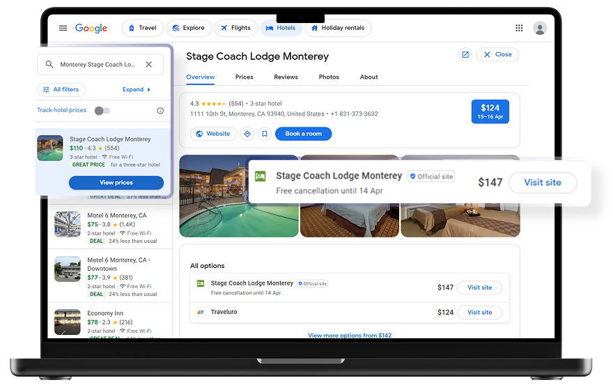This screenshot has width=613, height=387.
Task: Open Stage Coach Lodge list thumbnail
Action: tap(50, 148)
